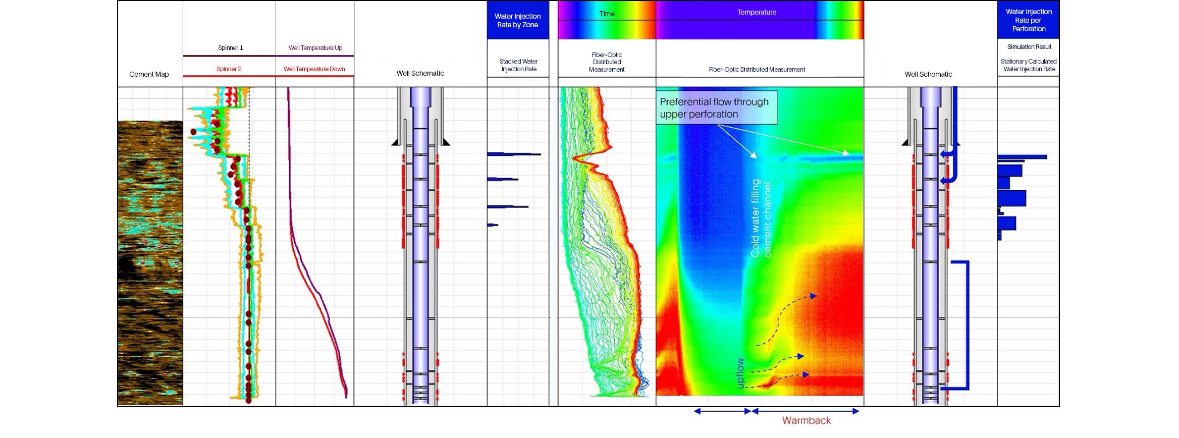Open Water Injection Rate per Perforation header

tap(1029, 20)
